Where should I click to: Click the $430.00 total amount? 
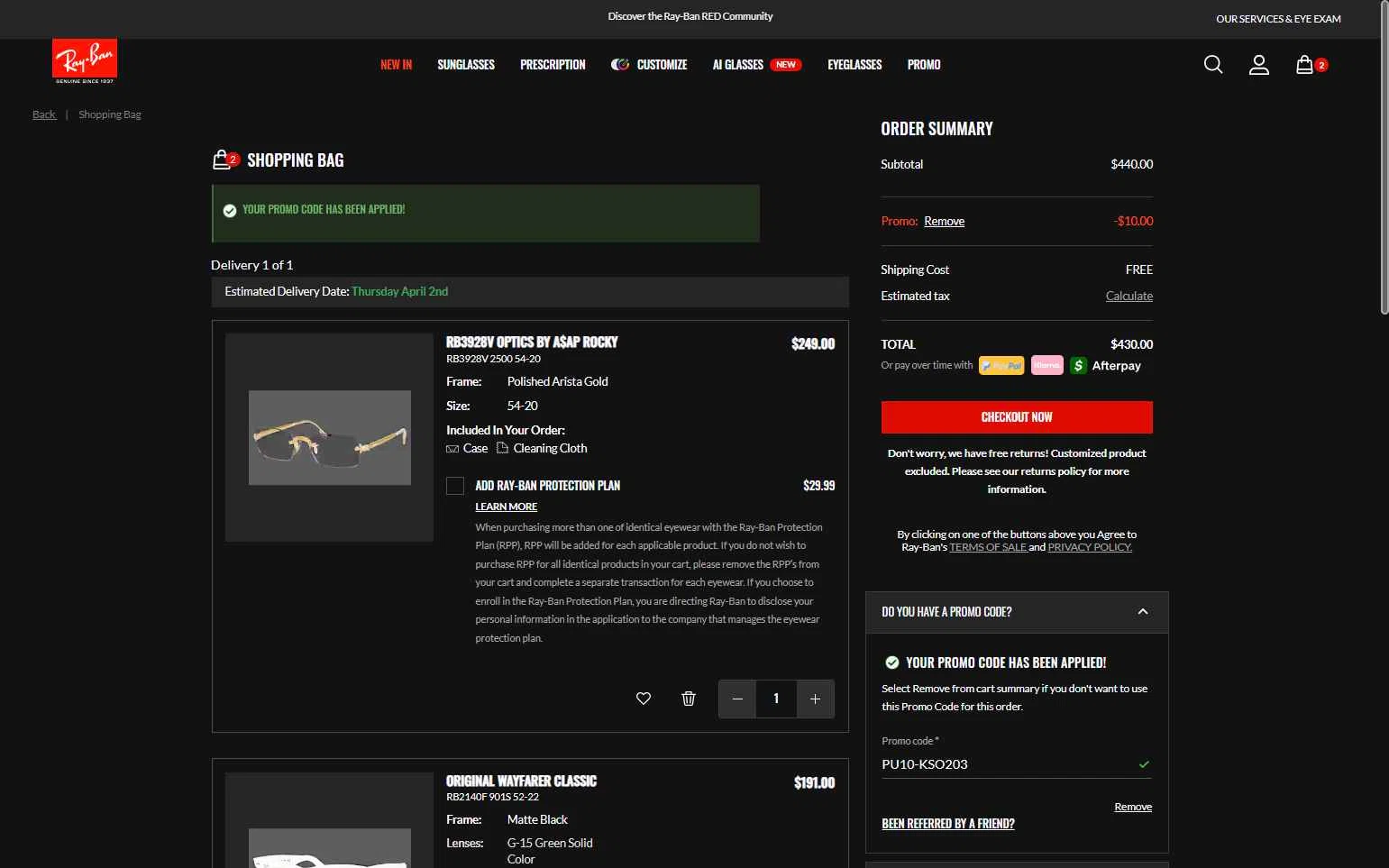click(1131, 345)
